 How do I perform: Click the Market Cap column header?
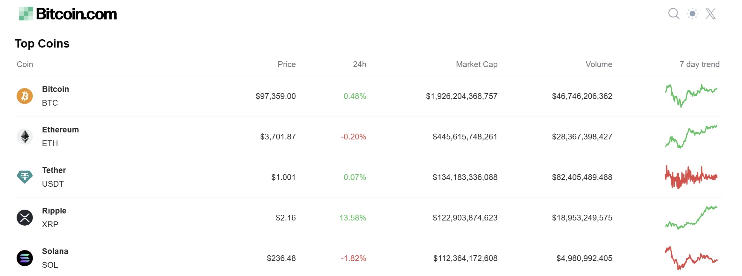[x=476, y=64]
